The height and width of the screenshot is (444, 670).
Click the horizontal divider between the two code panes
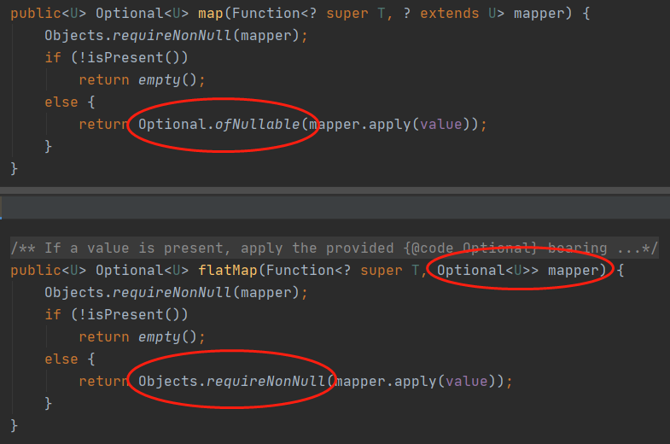[x=335, y=190]
